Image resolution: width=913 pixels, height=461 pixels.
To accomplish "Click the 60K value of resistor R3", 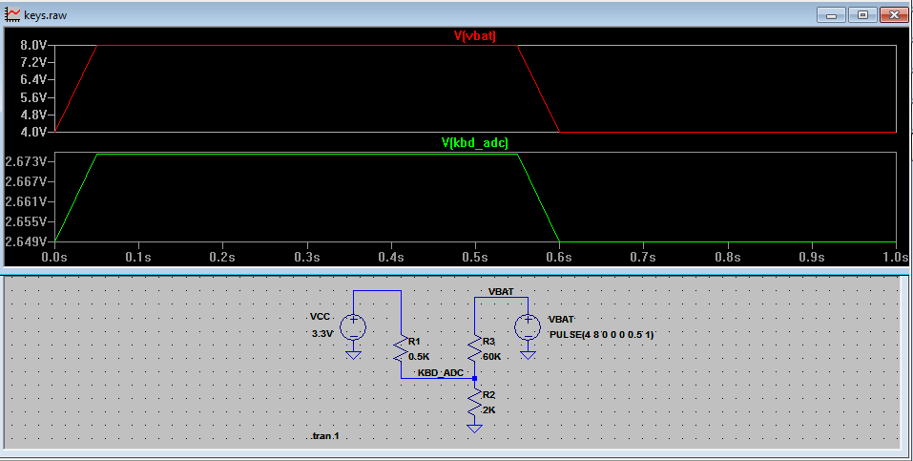I will (491, 356).
